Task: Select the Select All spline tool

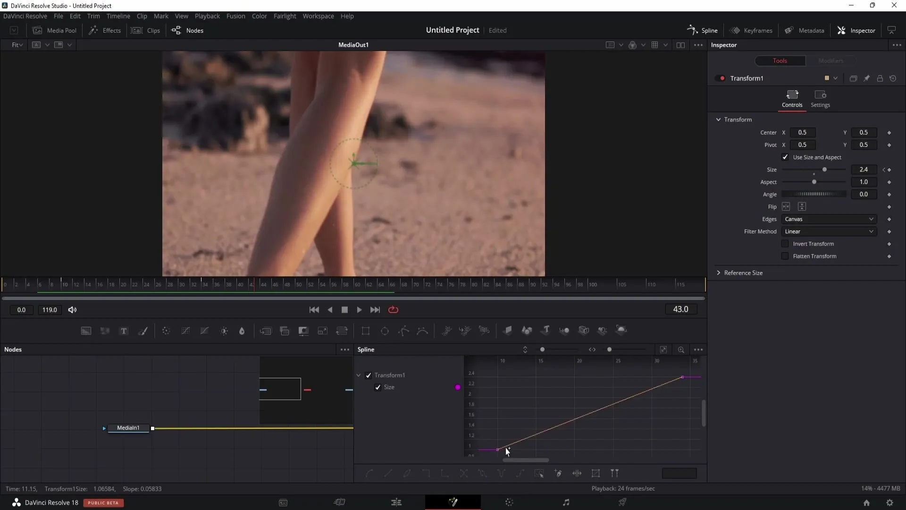Action: coord(539,473)
